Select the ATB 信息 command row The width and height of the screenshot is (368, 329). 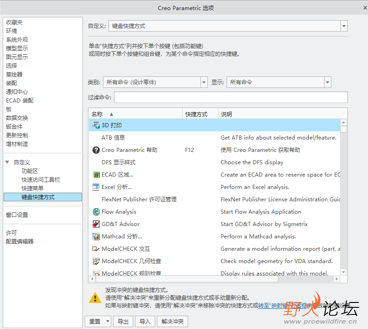pyautogui.click(x=215, y=138)
